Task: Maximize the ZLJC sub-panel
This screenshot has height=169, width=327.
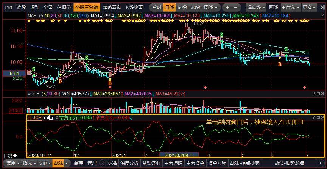Action: [x=318, y=117]
